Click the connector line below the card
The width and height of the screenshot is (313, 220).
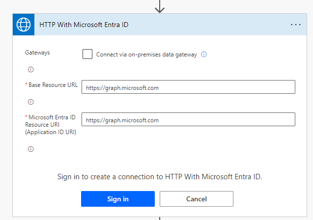point(160,218)
